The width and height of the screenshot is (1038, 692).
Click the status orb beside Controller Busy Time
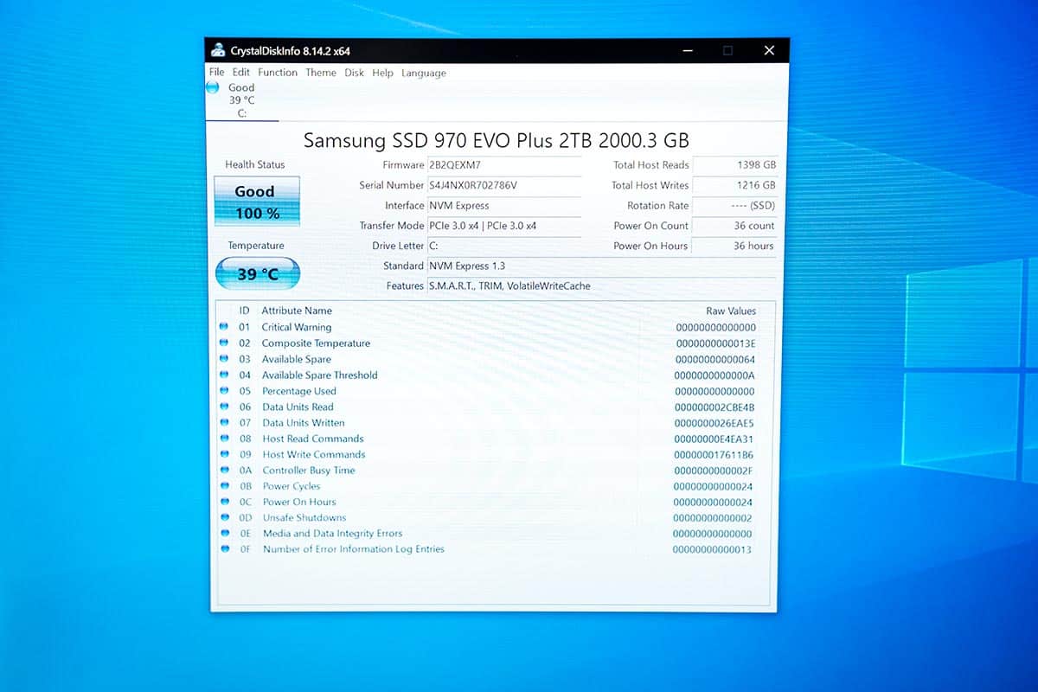224,470
